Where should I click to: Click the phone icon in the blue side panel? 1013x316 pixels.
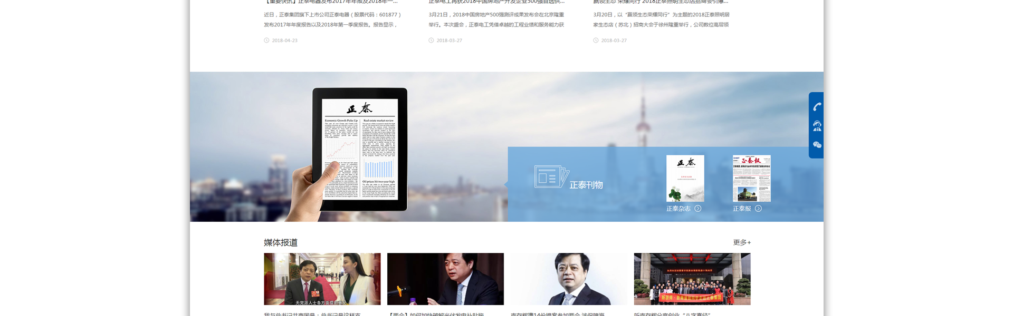pyautogui.click(x=817, y=107)
